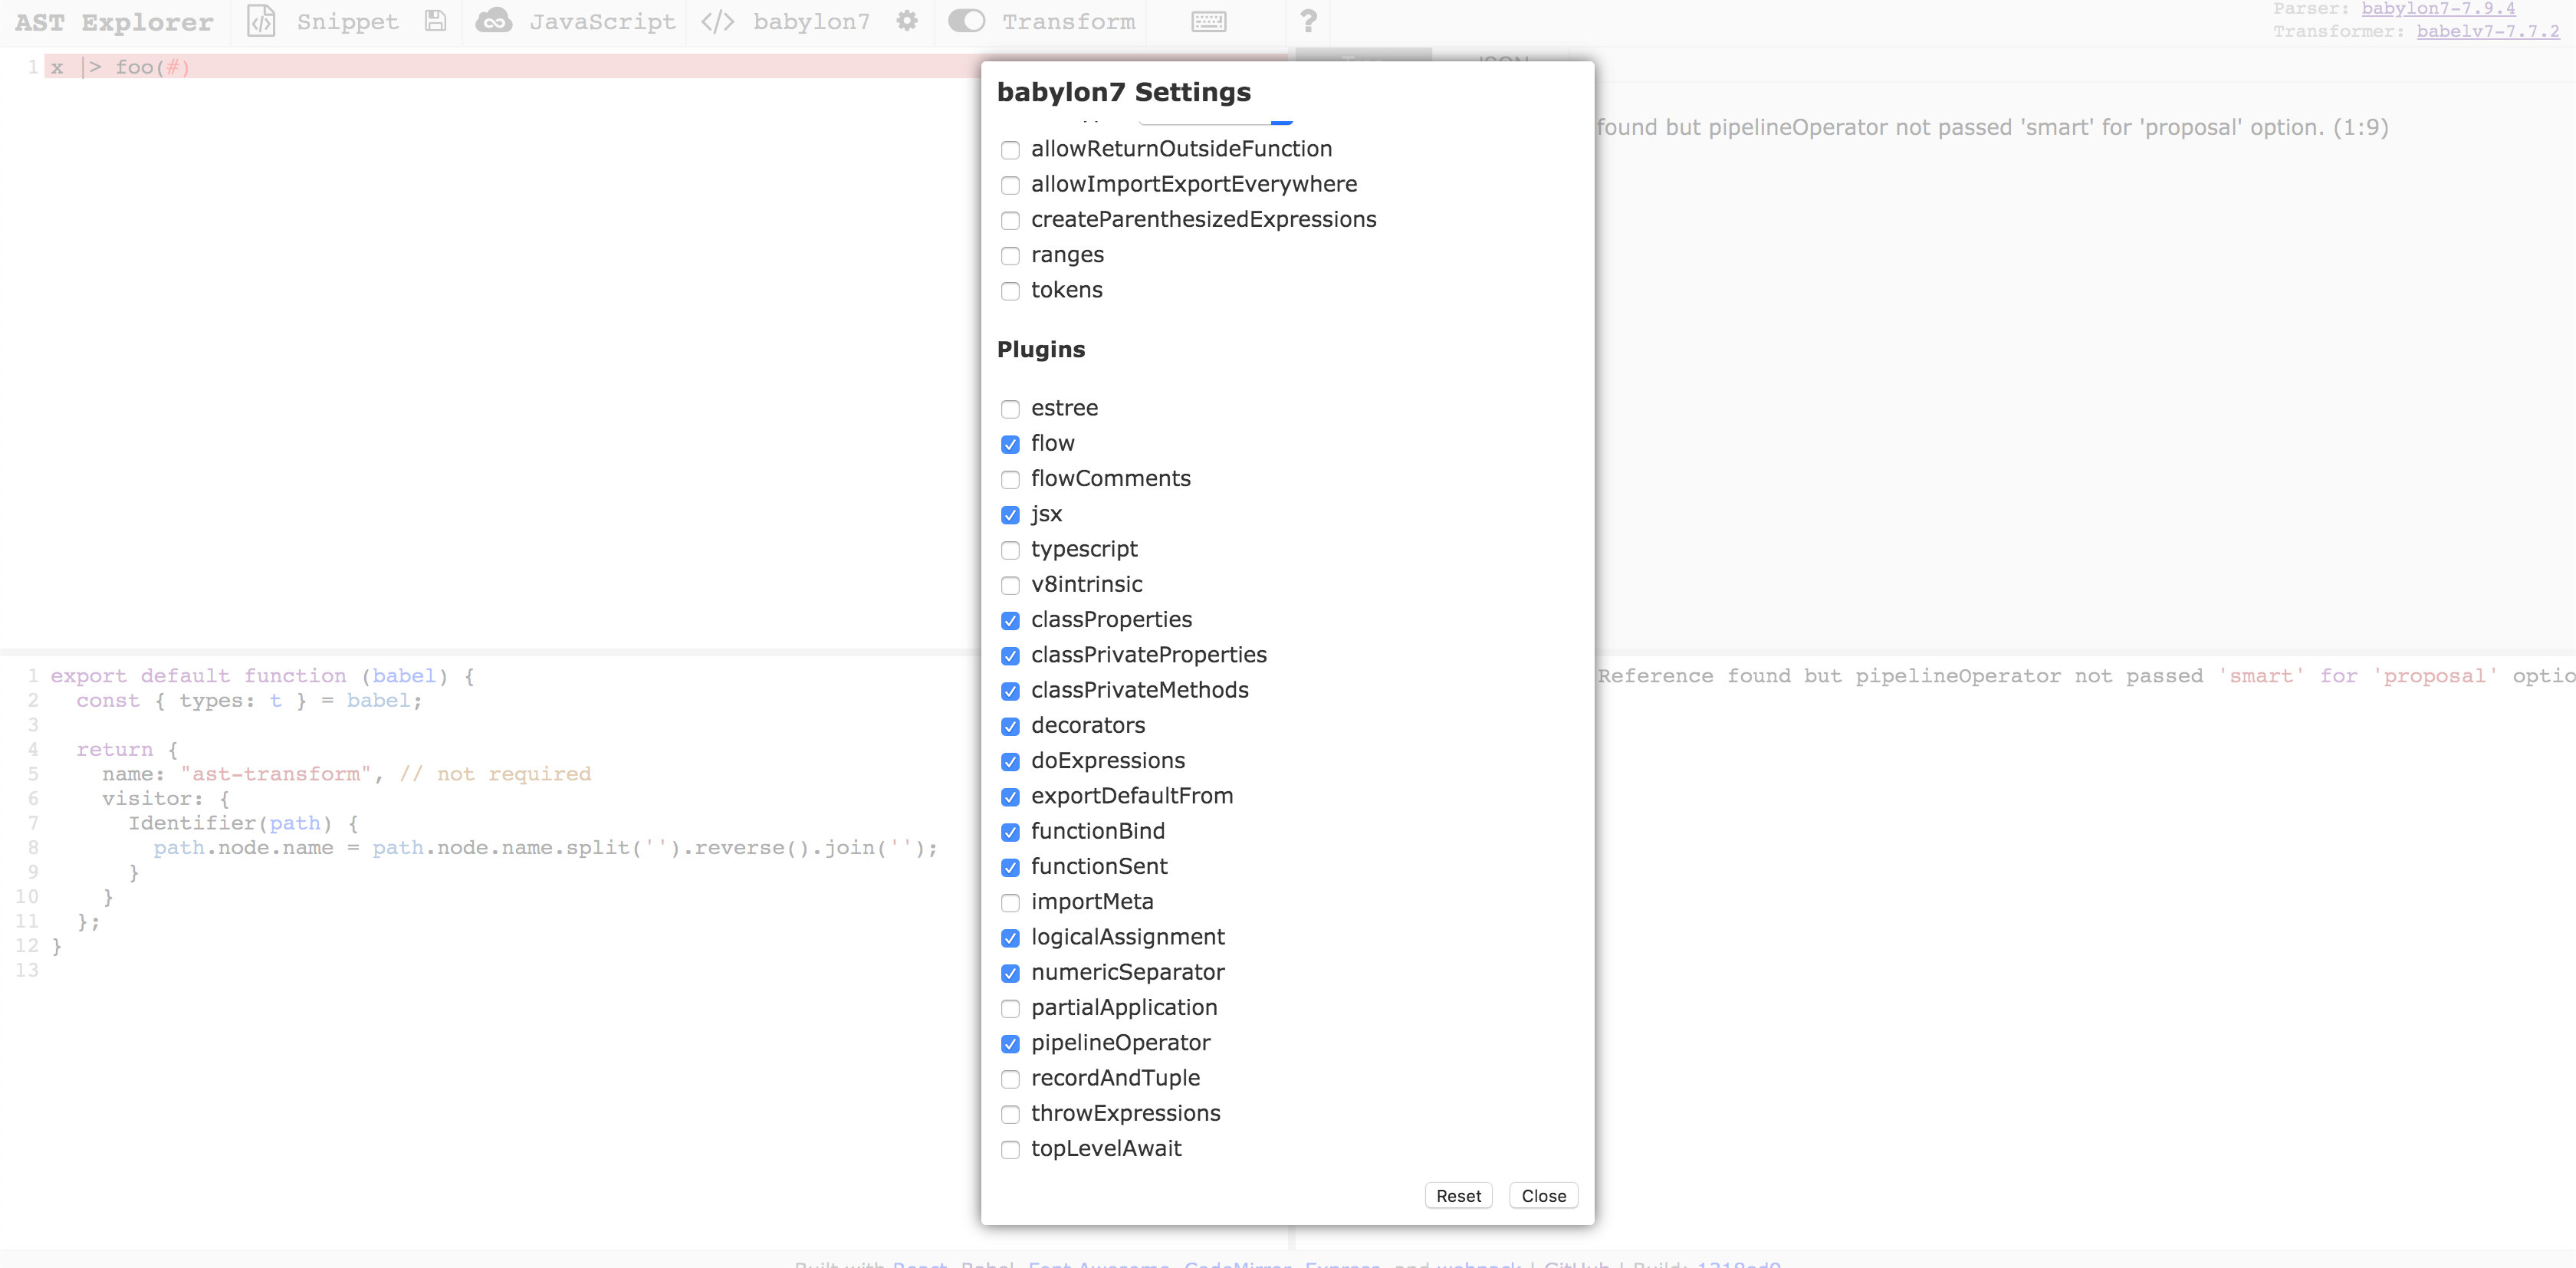Screen dimensions: 2576x1268
Task: Check the importMeta plugin
Action: coord(1010,903)
